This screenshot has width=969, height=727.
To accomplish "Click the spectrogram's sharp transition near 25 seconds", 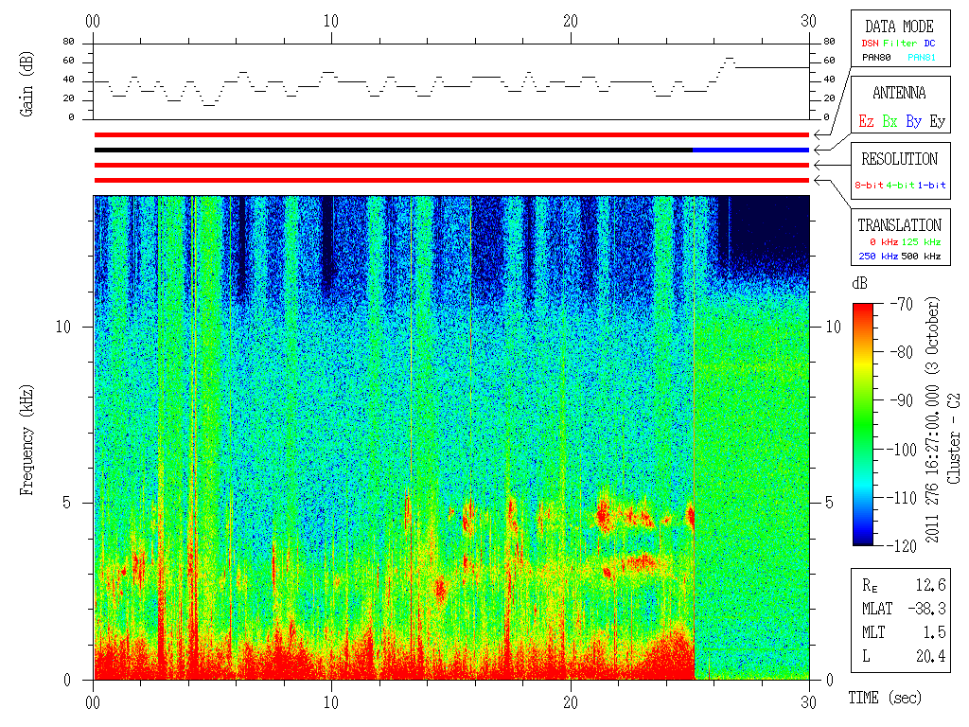I will [x=694, y=437].
